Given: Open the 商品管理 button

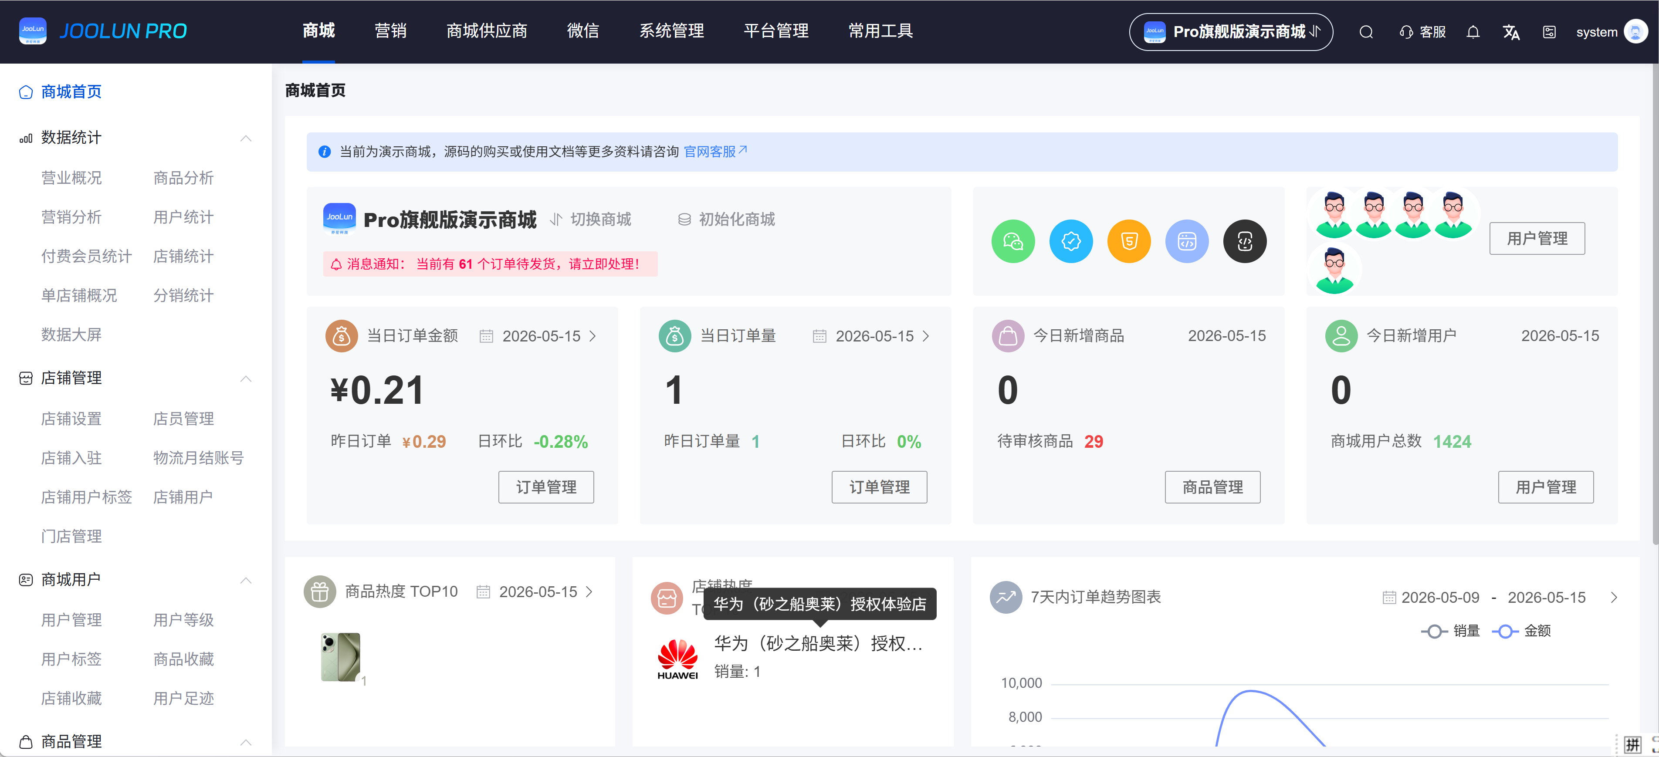Looking at the screenshot, I should (1213, 487).
